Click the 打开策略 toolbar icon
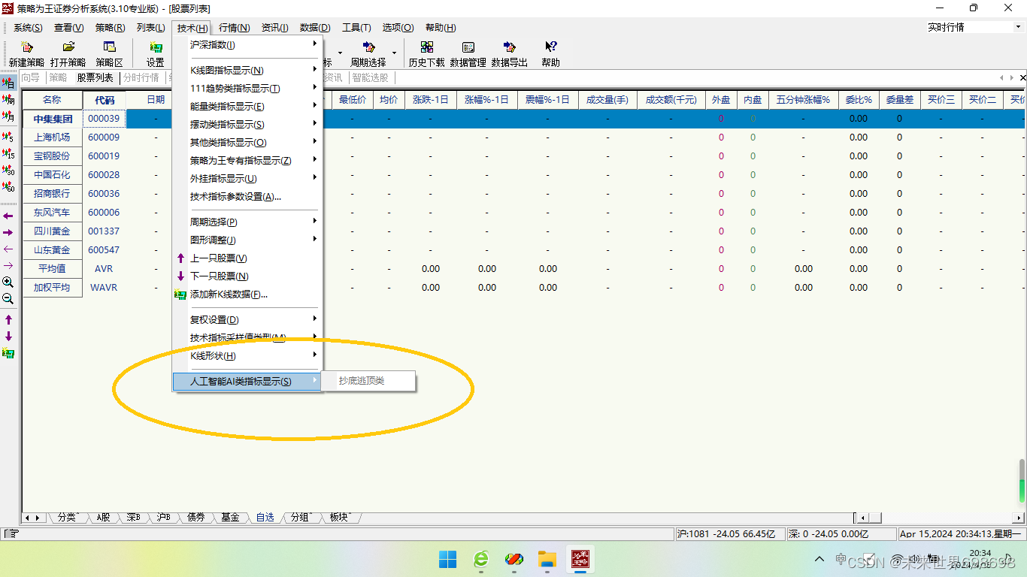The height and width of the screenshot is (577, 1027). [68, 55]
